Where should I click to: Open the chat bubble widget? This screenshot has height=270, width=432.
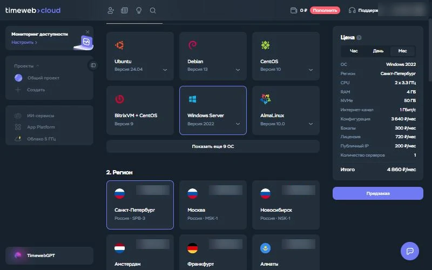410,251
